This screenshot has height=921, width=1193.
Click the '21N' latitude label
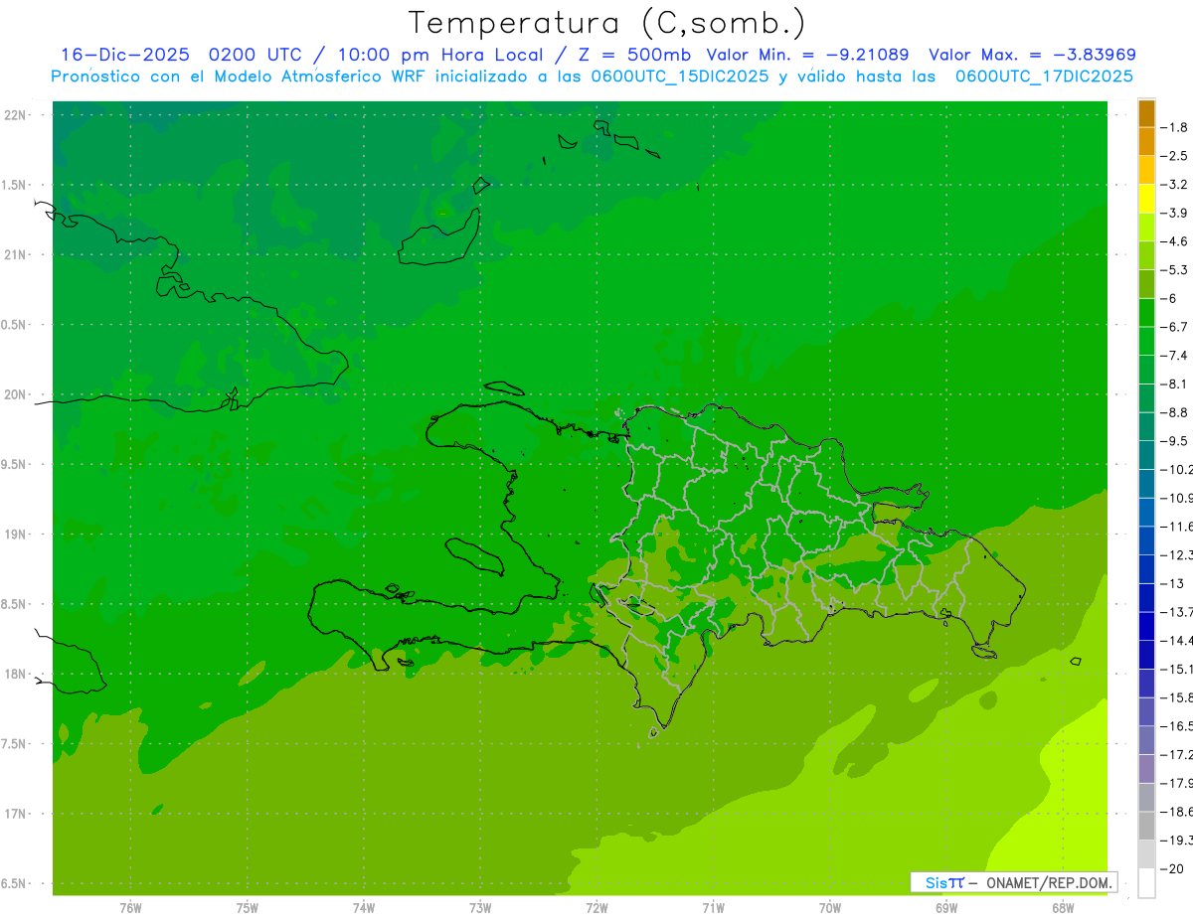tap(17, 254)
